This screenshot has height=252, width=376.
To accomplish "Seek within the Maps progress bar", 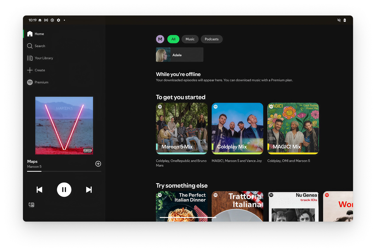I will 64,171.
